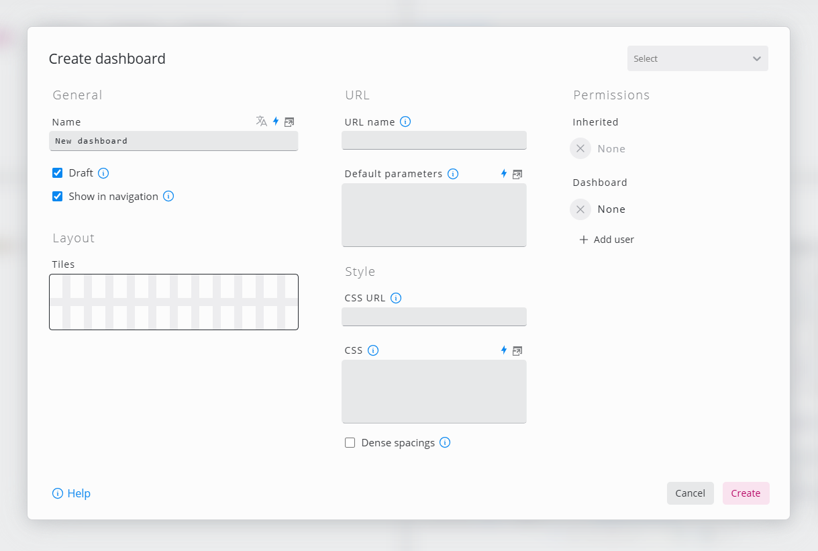Click the lightning bolt icon for CSS
Viewport: 818px width, 551px height.
point(504,350)
